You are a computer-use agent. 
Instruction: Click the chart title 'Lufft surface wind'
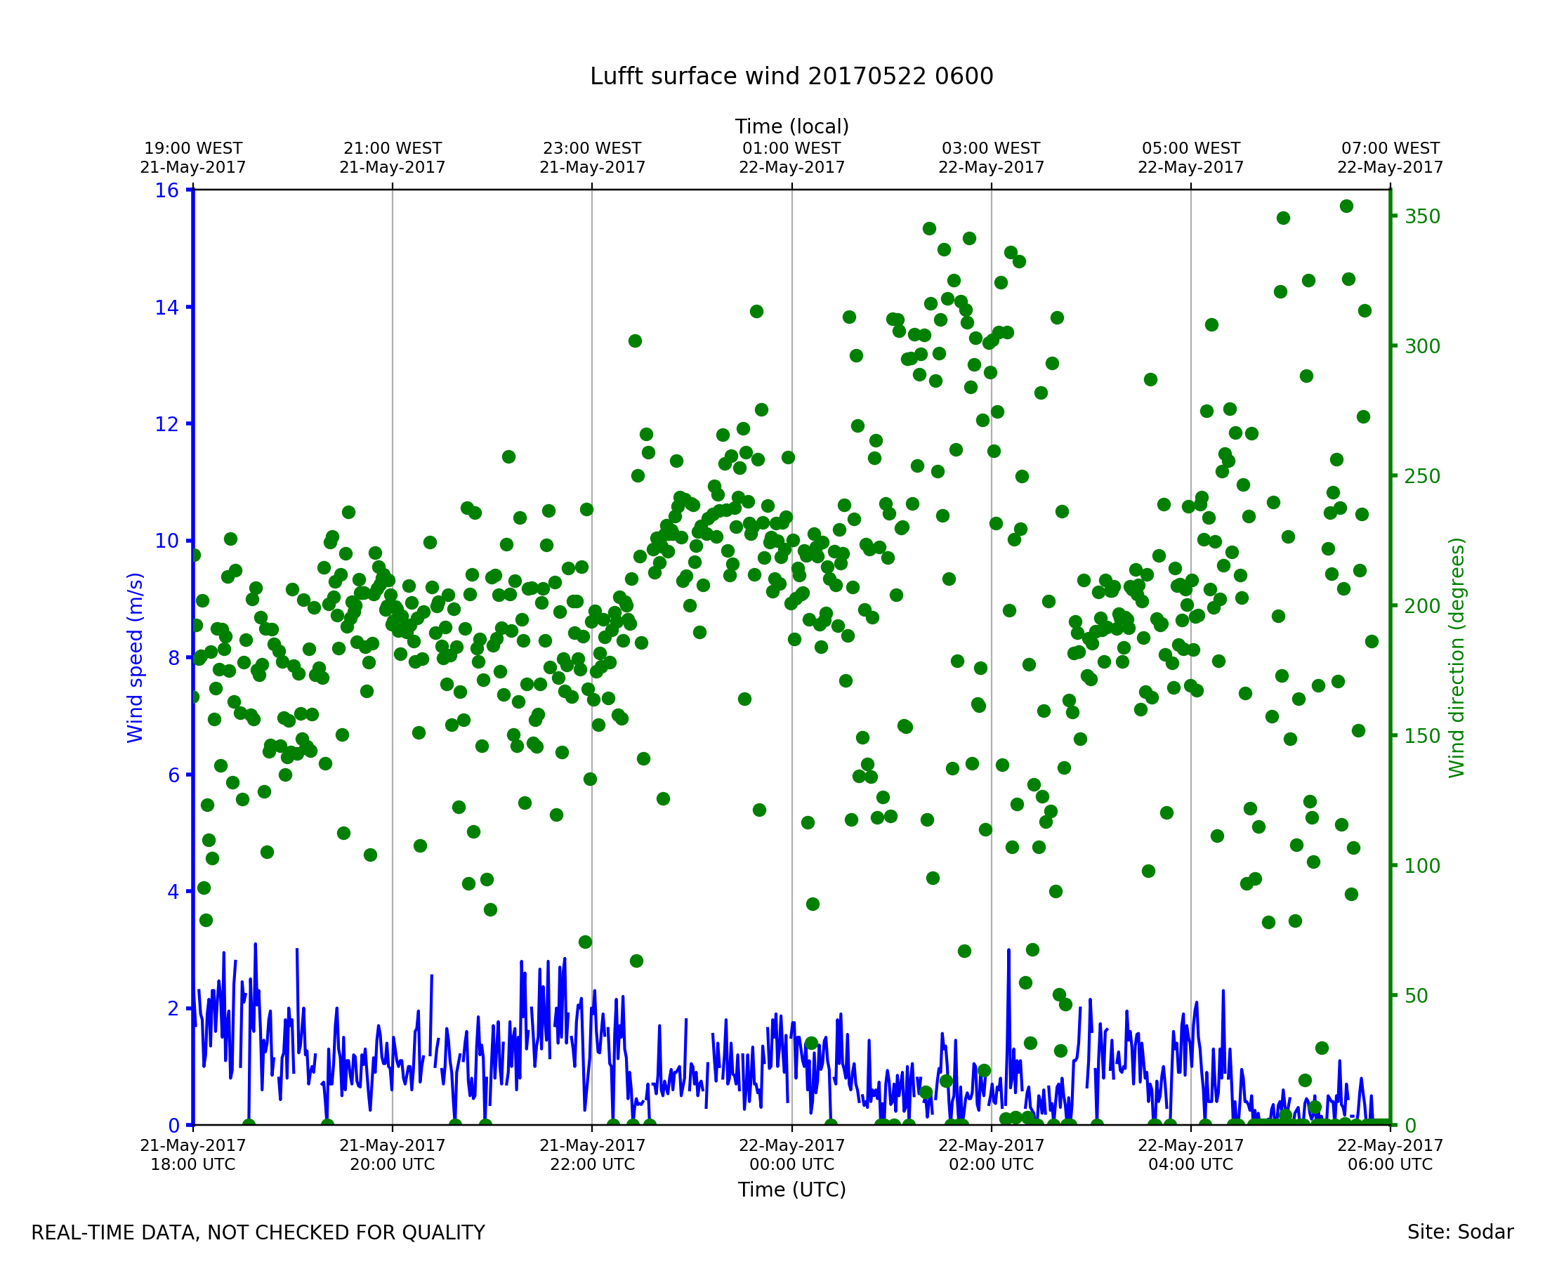[x=791, y=77]
